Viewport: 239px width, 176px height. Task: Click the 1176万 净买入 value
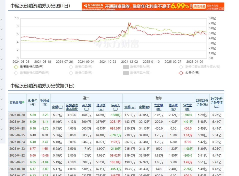coord(115,142)
